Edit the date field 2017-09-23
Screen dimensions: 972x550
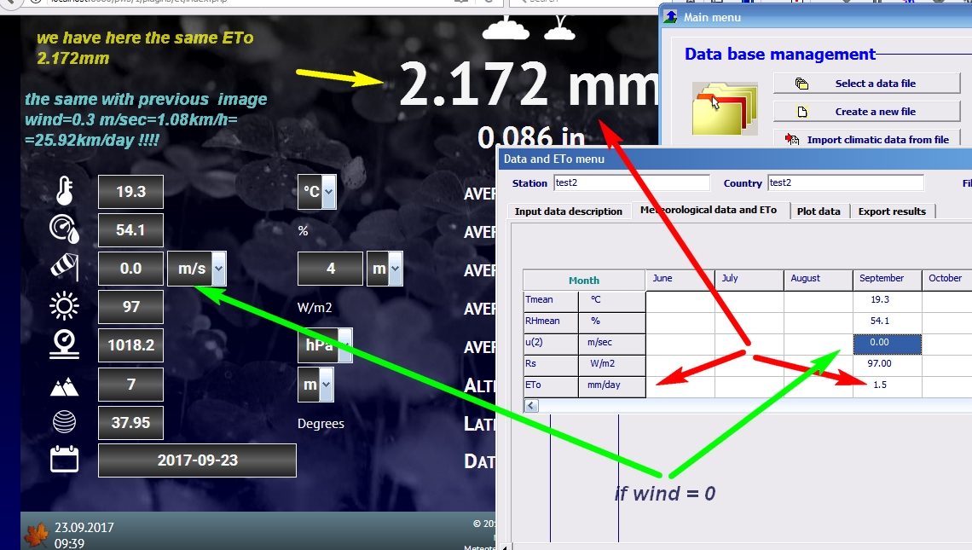tap(197, 460)
